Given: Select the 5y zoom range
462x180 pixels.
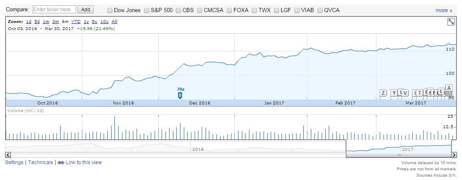Looking at the screenshot, I should (94, 22).
